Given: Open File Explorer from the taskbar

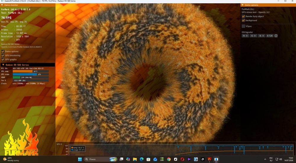Looking at the screenshot, I should click(x=135, y=159).
